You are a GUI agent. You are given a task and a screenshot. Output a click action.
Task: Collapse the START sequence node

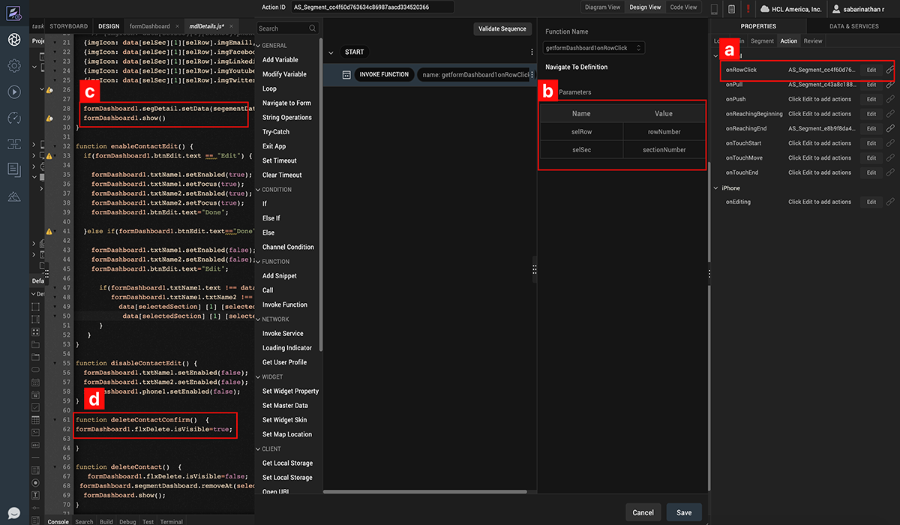(x=331, y=52)
